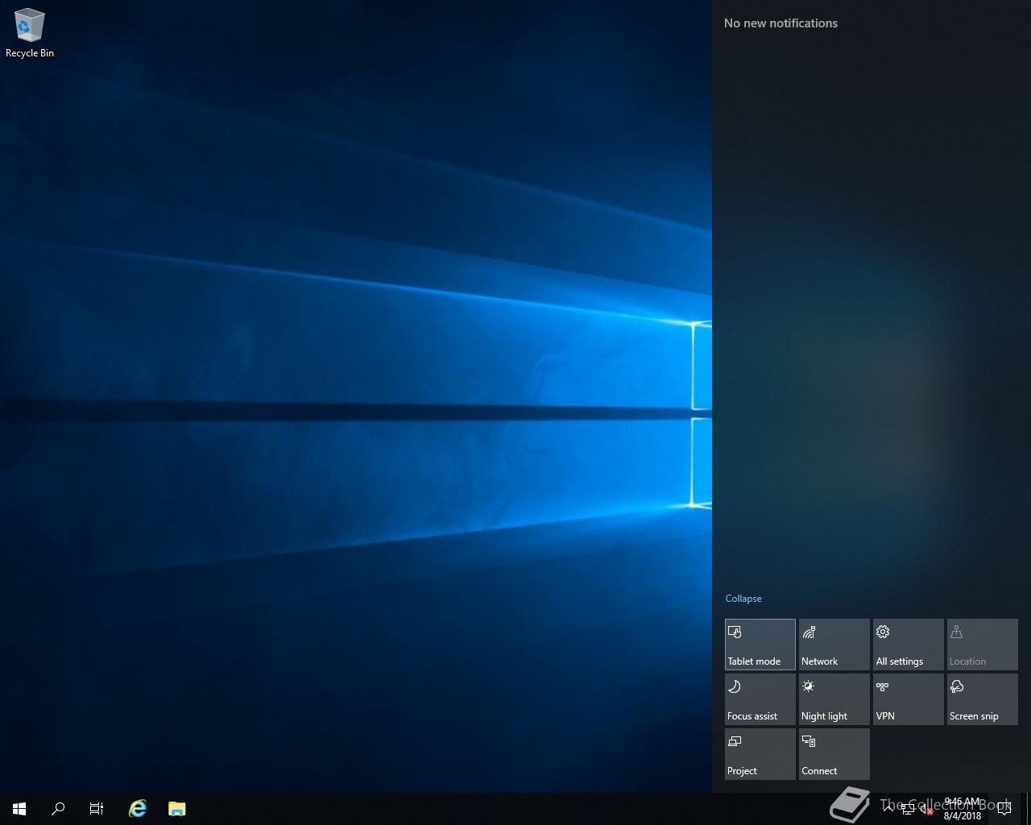Image resolution: width=1031 pixels, height=825 pixels.
Task: Open All settings from Action Center
Action: pos(908,644)
